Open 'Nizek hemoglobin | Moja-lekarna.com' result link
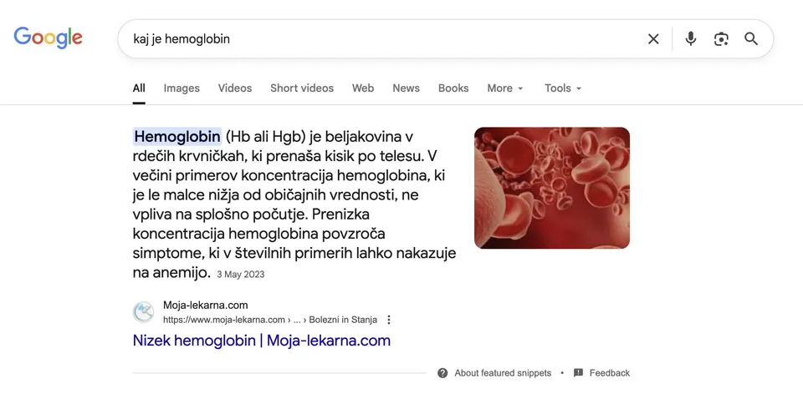Image resolution: width=803 pixels, height=399 pixels. (261, 341)
